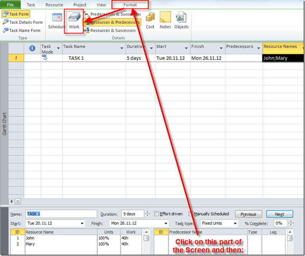305x256 pixels.
Task: Select Task Details Form
Action: coord(23,22)
